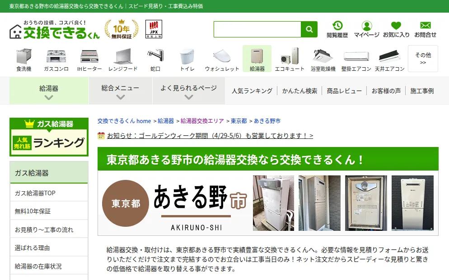Open ガス給湯器 人気ランキング banner
This screenshot has height=280, width=449.
49,137
